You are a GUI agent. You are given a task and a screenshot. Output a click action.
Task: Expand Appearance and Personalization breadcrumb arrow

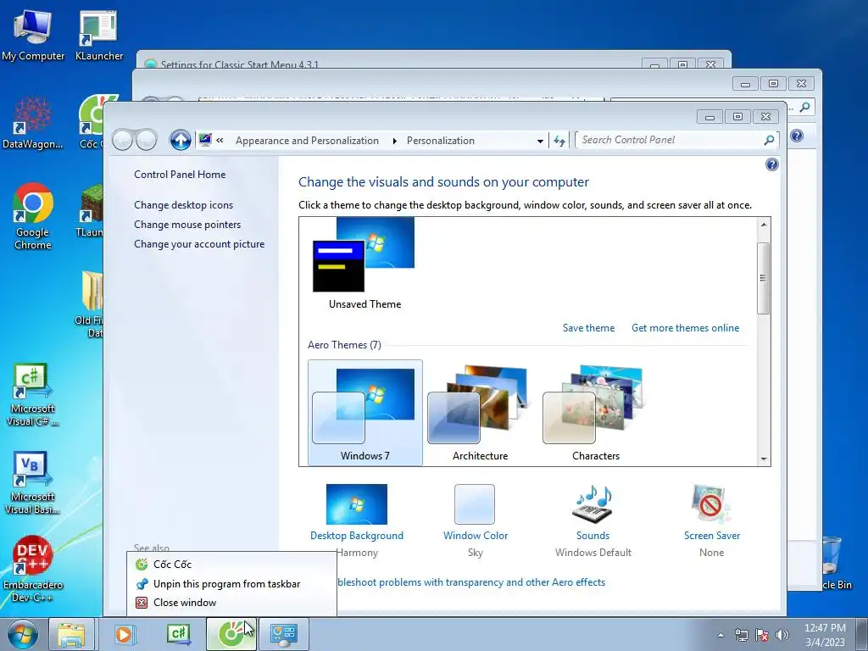[394, 142]
